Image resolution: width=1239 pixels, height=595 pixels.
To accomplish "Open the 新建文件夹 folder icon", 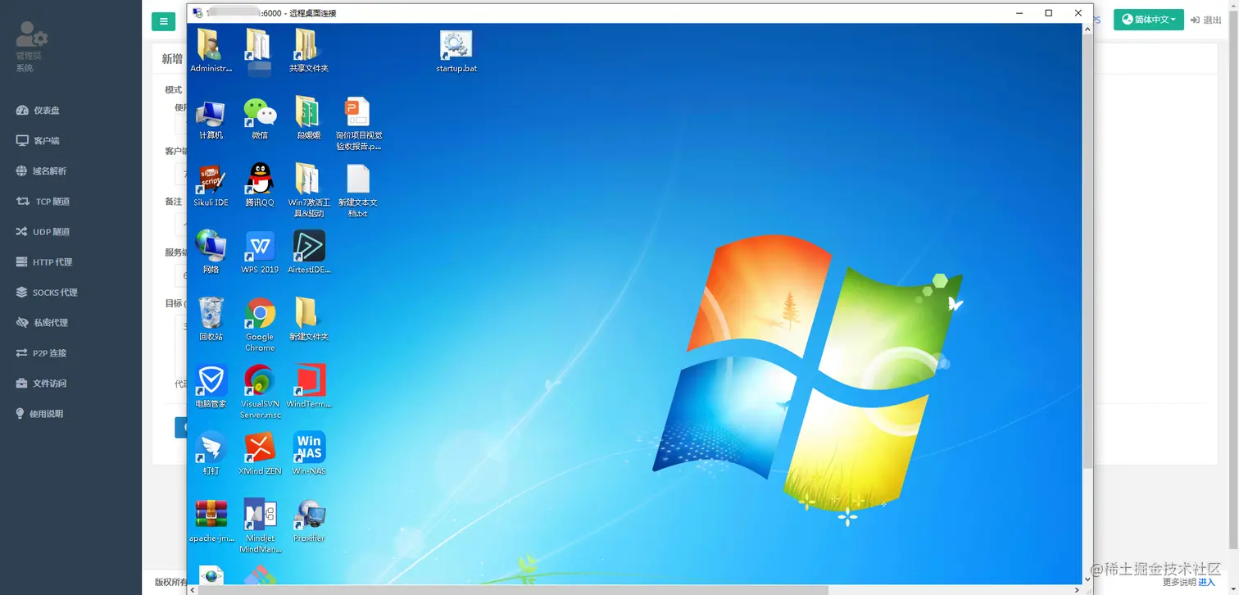I will click(x=309, y=320).
